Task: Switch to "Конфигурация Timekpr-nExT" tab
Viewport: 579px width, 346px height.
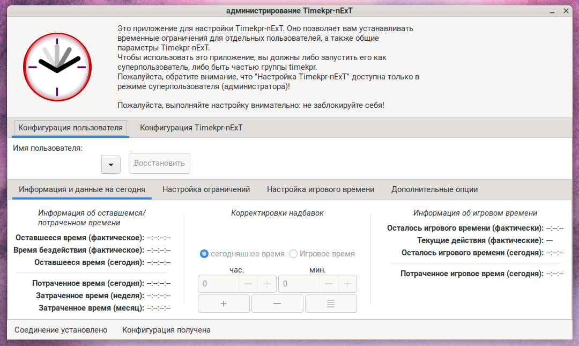Action: click(x=191, y=128)
